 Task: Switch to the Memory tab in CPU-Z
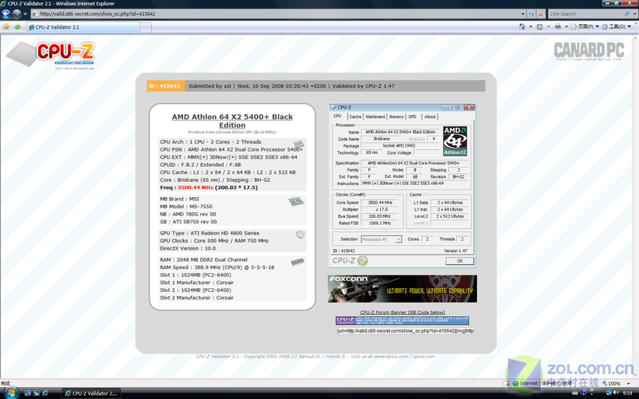pos(396,117)
